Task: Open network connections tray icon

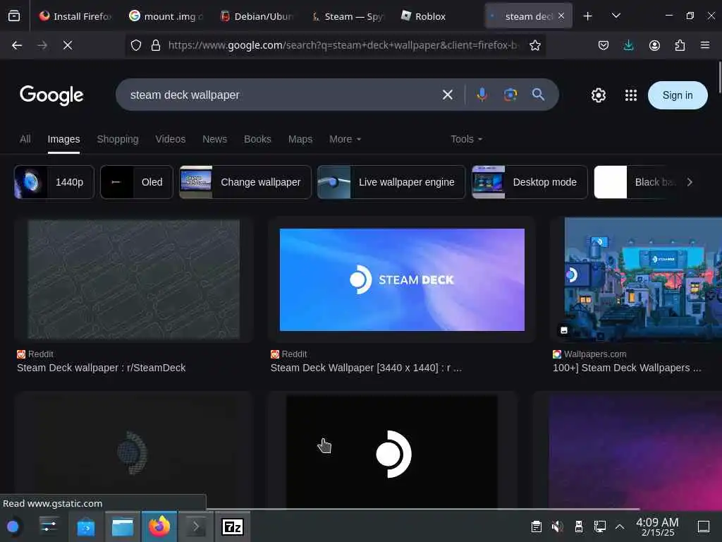Action: click(599, 526)
